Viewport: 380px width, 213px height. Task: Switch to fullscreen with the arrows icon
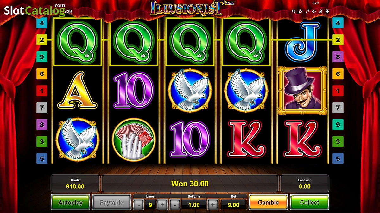point(327,11)
